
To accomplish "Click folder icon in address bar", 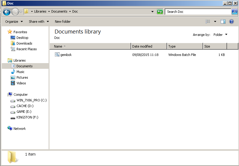I will (26, 11).
